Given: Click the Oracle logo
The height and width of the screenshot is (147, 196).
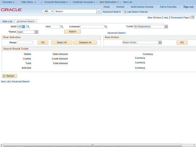Looking at the screenshot, I should point(11,10).
